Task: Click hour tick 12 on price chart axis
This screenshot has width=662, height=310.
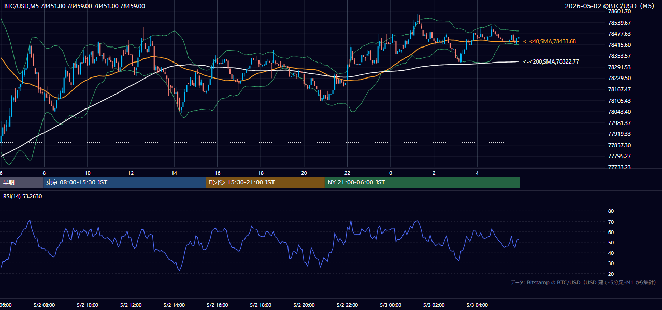Action: 131,173
